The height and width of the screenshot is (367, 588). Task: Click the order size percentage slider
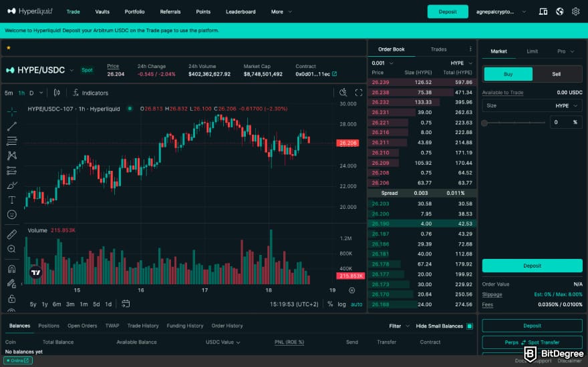tap(514, 123)
